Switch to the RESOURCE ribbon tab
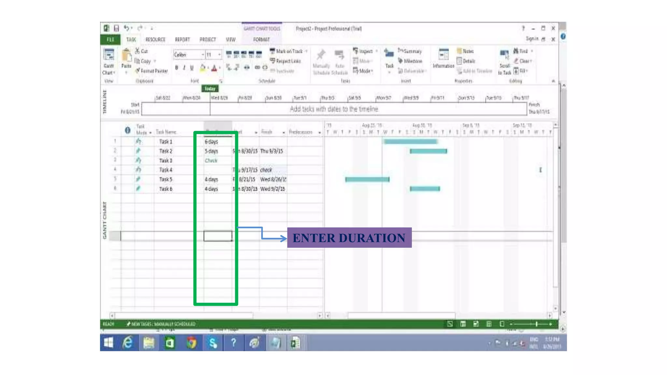 click(x=155, y=40)
